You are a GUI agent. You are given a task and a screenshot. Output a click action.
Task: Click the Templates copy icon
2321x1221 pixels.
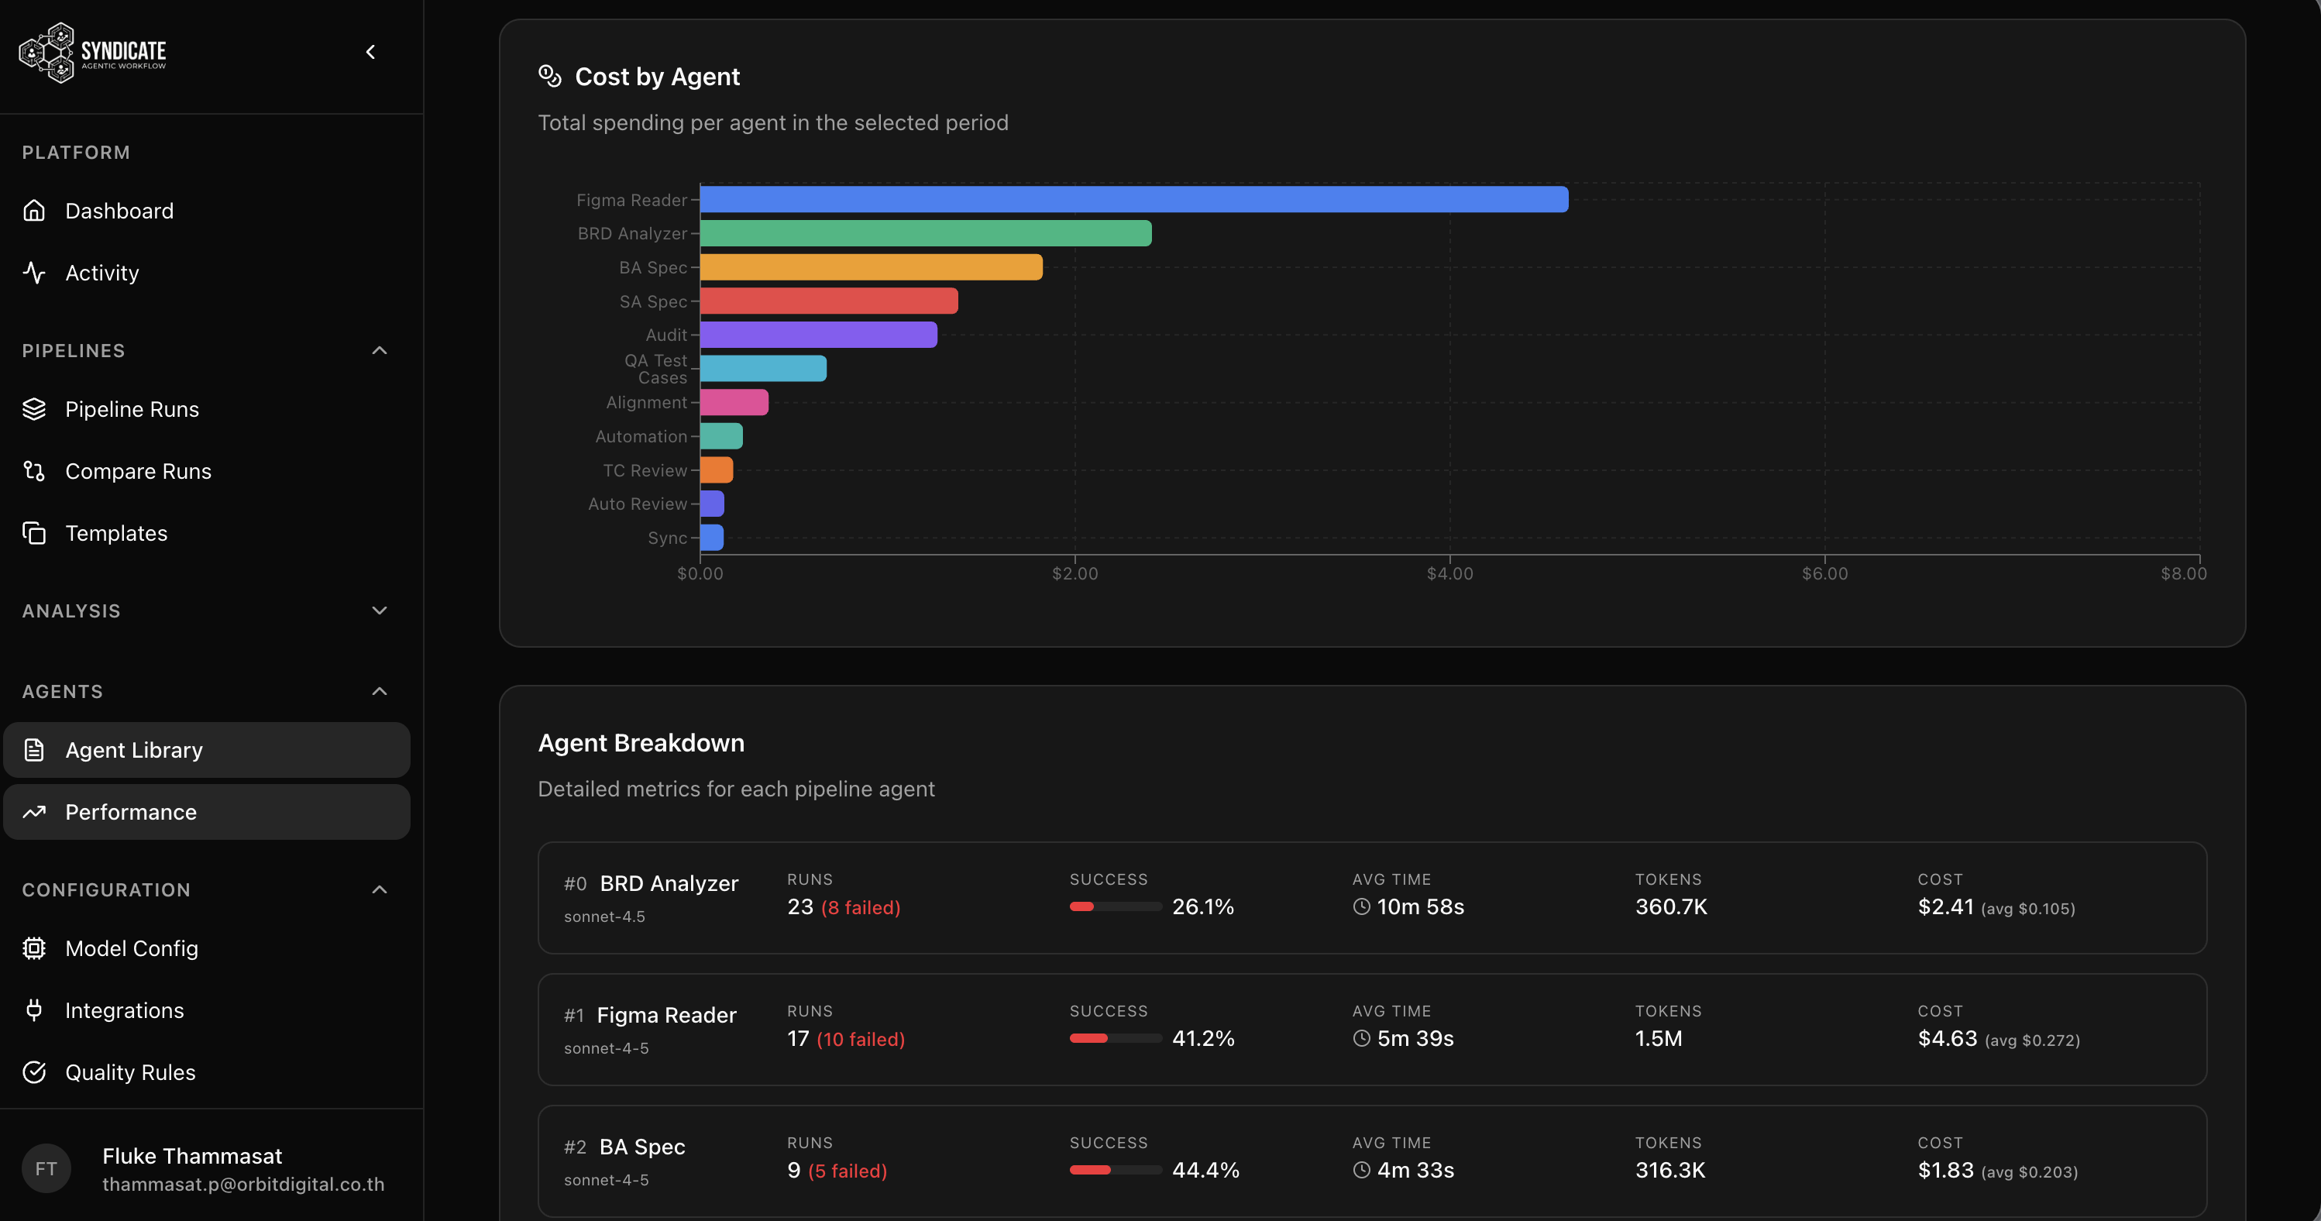(x=34, y=532)
